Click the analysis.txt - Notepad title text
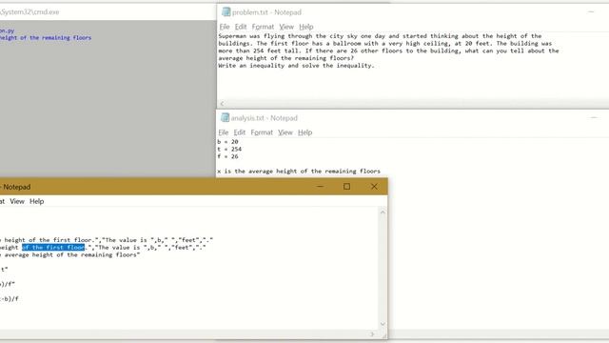 click(265, 118)
